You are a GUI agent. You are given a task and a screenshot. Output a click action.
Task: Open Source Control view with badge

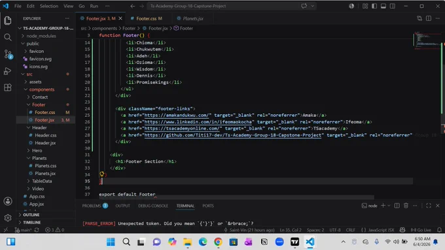(x=8, y=54)
